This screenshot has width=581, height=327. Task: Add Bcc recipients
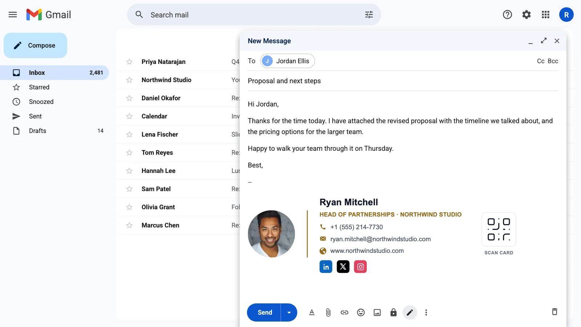click(553, 61)
